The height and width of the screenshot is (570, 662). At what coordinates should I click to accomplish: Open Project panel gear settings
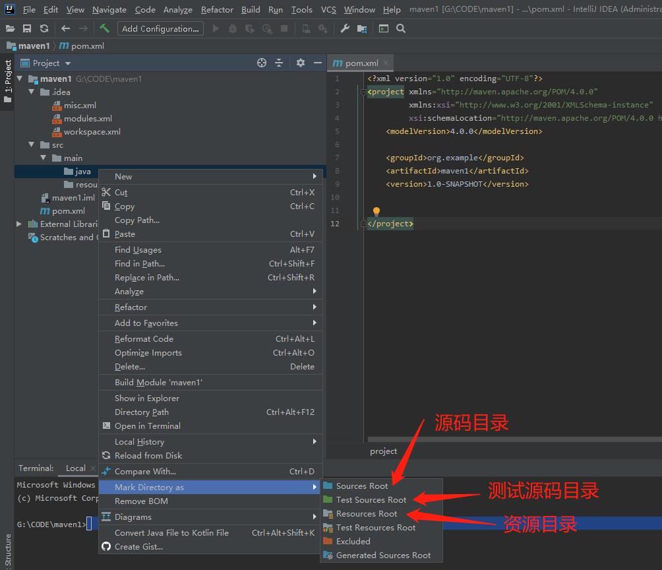[x=301, y=63]
